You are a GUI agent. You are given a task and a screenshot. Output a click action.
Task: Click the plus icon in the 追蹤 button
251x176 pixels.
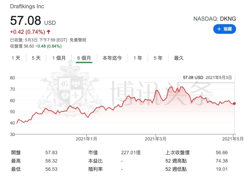click(219, 29)
